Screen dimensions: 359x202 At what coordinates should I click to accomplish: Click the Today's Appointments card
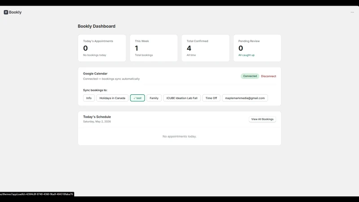click(x=102, y=48)
